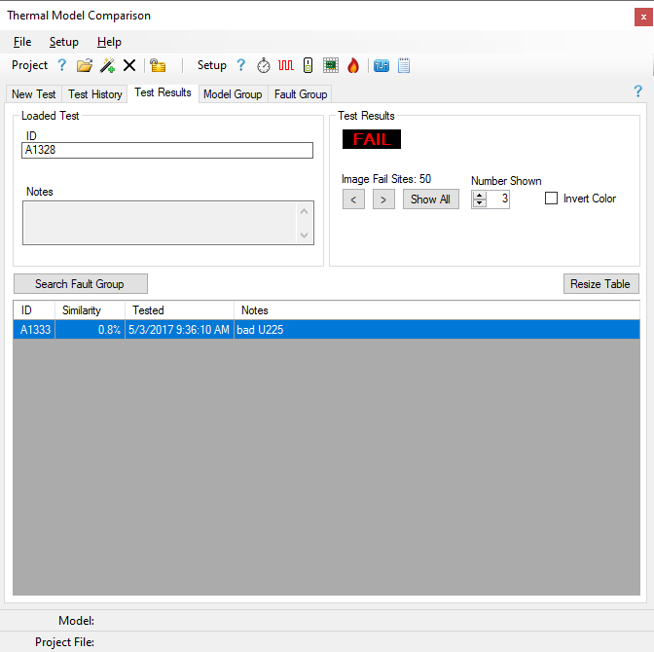Open the red square wave setup icon
The width and height of the screenshot is (654, 652).
(286, 65)
